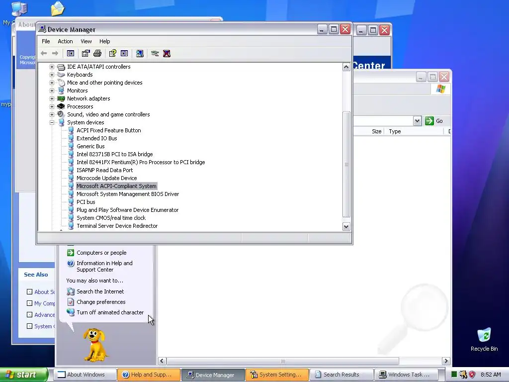Click Search the Internet link
The height and width of the screenshot is (382, 509).
pos(100,291)
